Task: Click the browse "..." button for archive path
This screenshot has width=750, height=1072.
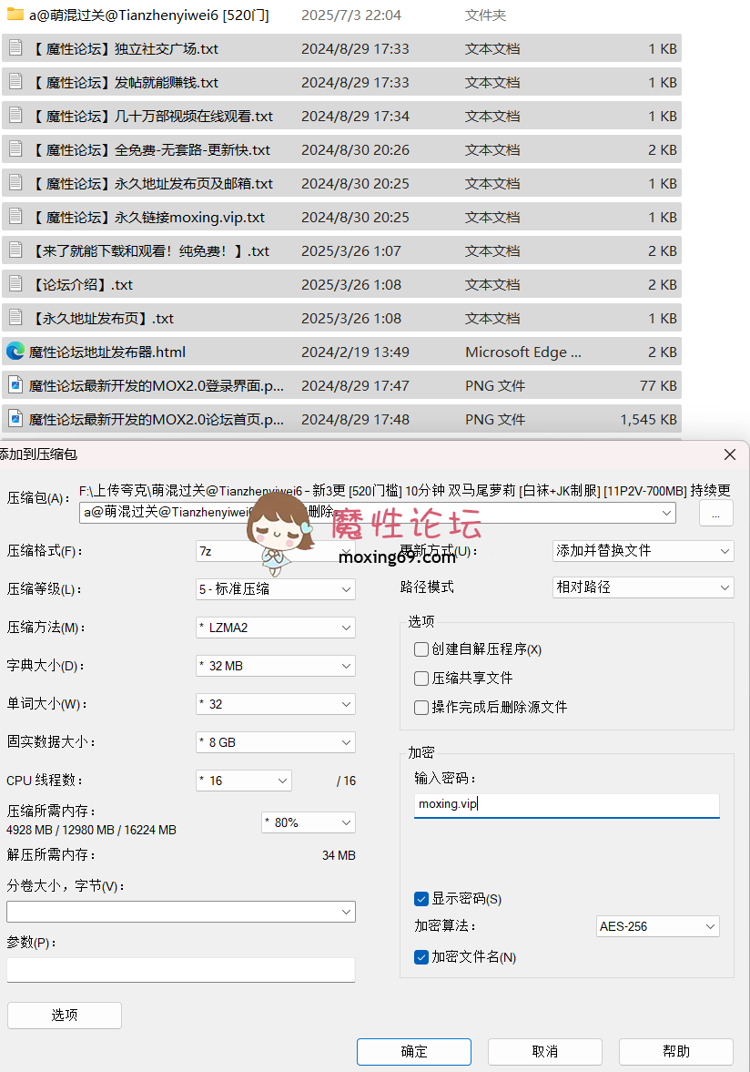Action: [715, 514]
